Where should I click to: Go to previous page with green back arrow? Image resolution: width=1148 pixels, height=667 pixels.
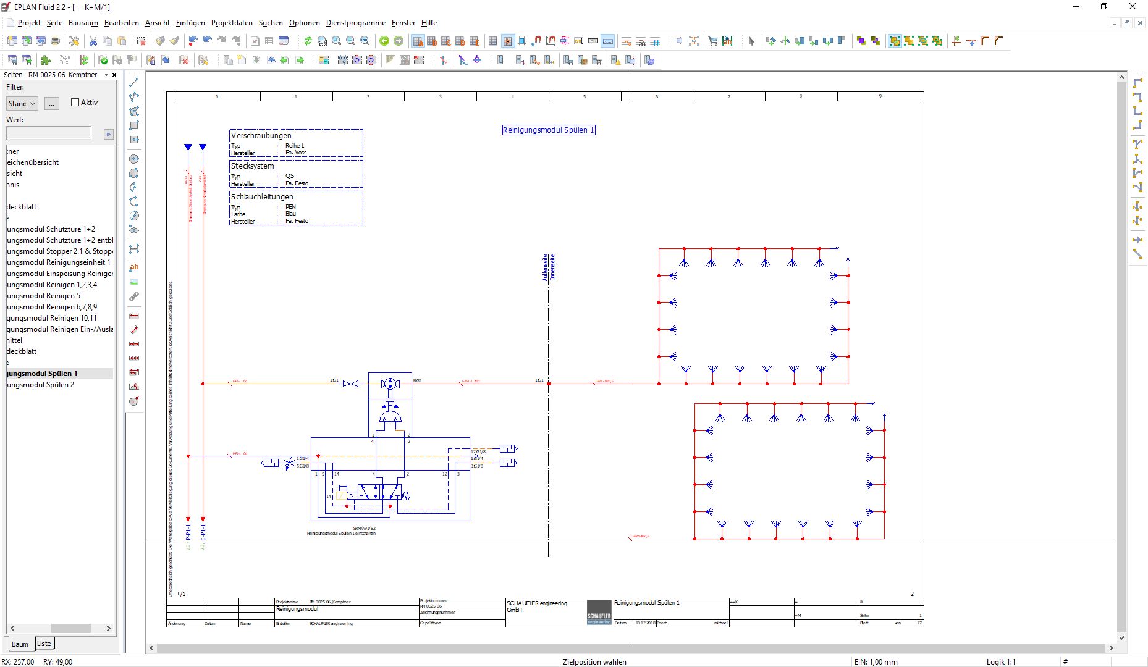click(x=384, y=41)
